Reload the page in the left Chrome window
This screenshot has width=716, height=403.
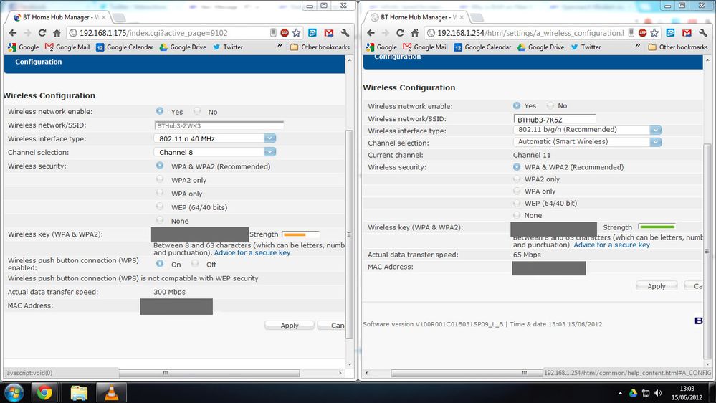(x=42, y=33)
